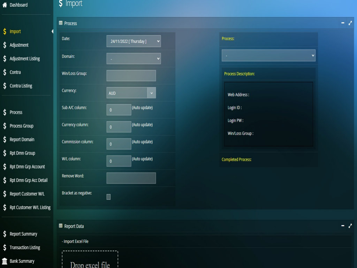
Task: Open the Currency AUD dropdown
Action: click(131, 93)
